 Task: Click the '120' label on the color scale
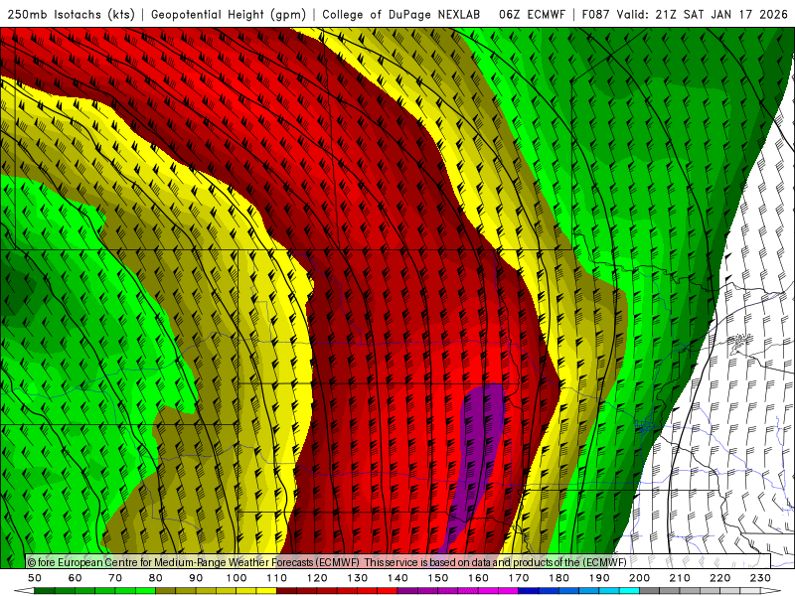pos(317,578)
